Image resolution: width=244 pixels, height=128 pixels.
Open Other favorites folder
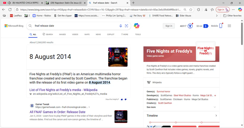click(232, 16)
